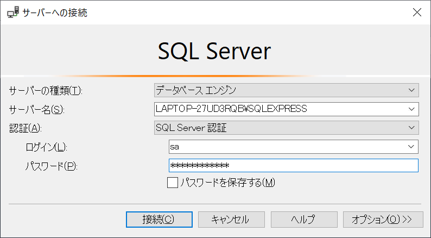Open the ログイン dropdown arrow
This screenshot has width=431, height=238.
(x=411, y=147)
